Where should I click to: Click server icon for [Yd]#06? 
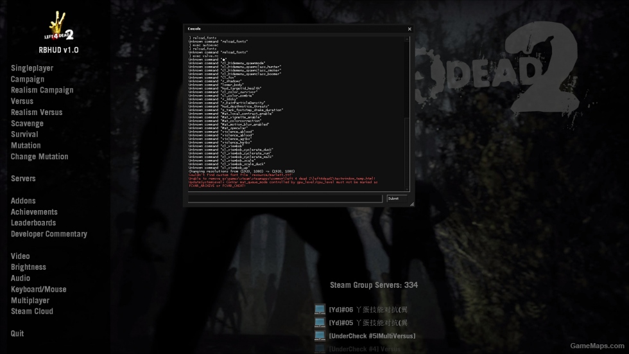coord(320,310)
